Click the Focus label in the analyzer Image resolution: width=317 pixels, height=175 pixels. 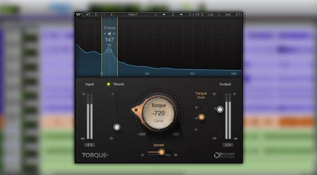coord(110,28)
